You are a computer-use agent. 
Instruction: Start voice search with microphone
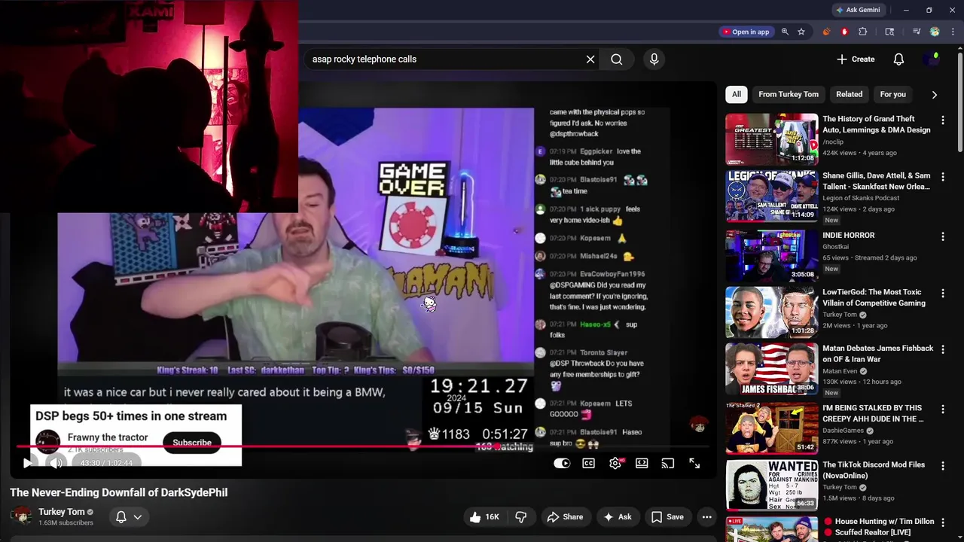pyautogui.click(x=654, y=59)
